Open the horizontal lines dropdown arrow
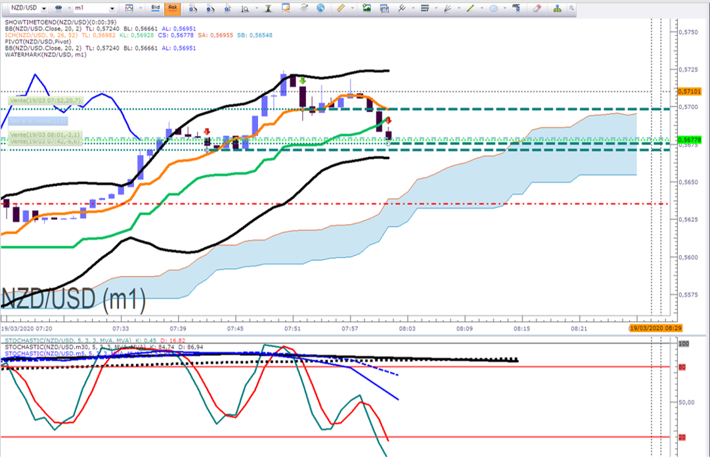This screenshot has height=473, width=710. pos(436,8)
